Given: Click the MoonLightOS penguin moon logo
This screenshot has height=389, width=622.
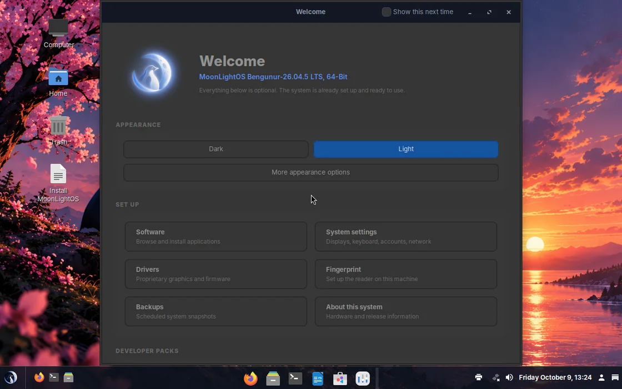Looking at the screenshot, I should 152,73.
